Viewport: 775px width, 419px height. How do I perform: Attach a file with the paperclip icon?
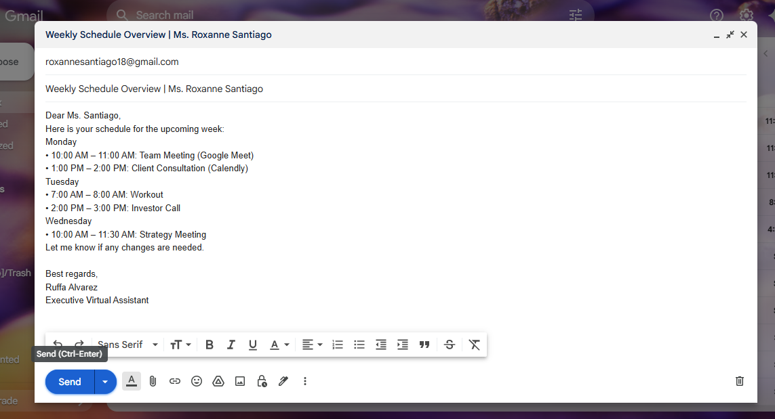click(153, 381)
